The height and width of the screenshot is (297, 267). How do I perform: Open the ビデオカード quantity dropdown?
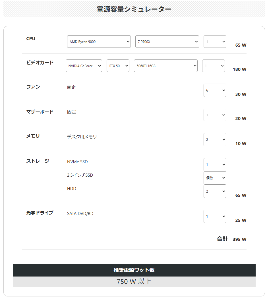[x=213, y=66]
